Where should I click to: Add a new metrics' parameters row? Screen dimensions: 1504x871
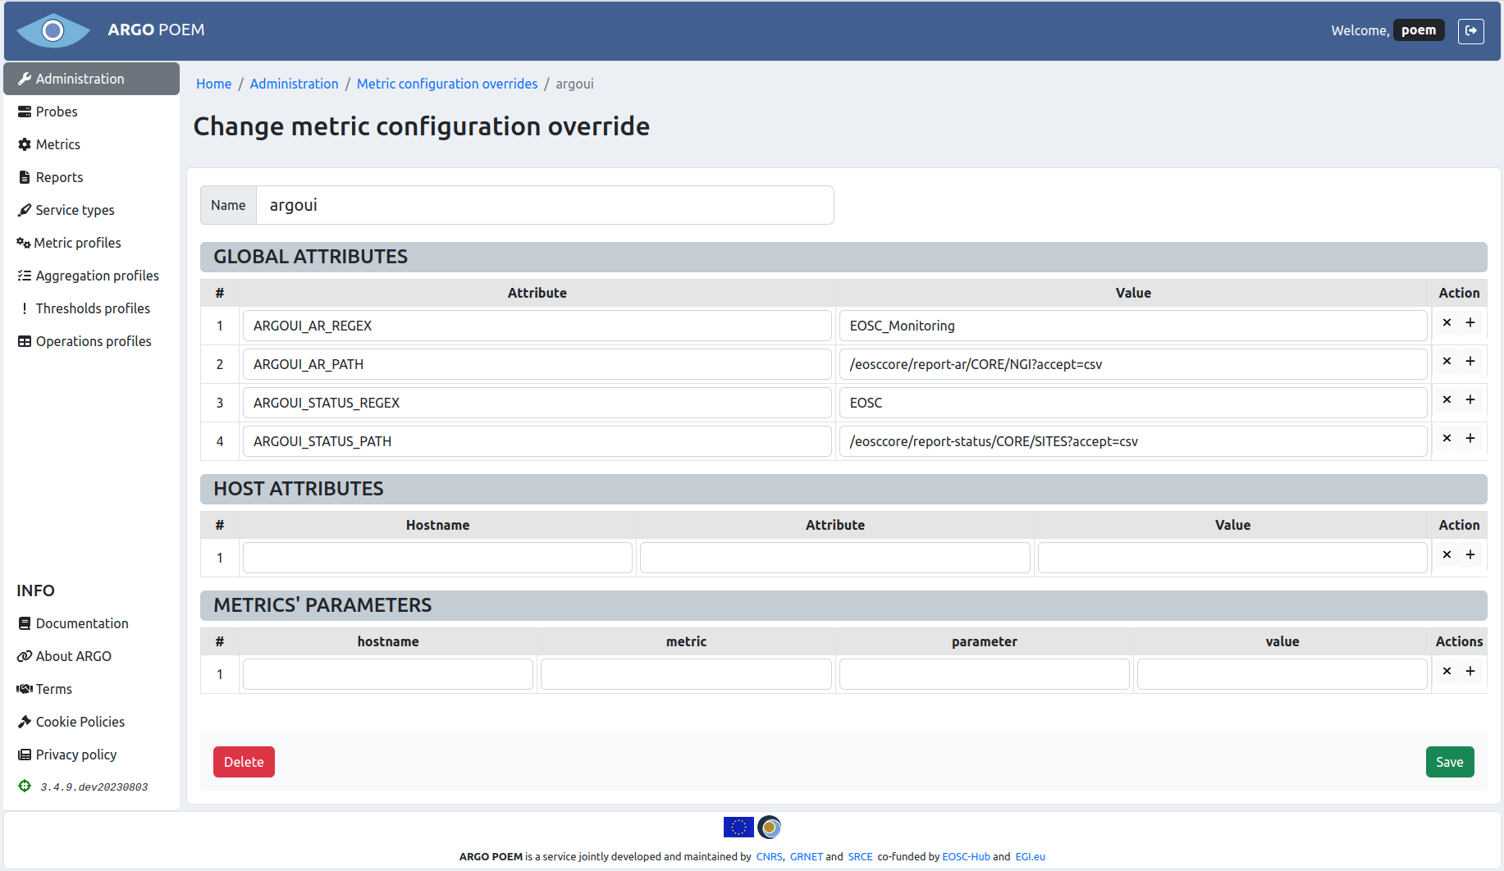(1470, 671)
